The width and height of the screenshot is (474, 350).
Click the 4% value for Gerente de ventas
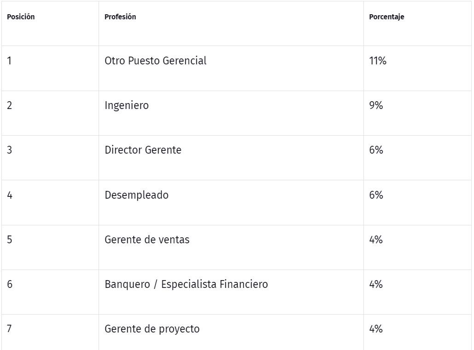[376, 240]
